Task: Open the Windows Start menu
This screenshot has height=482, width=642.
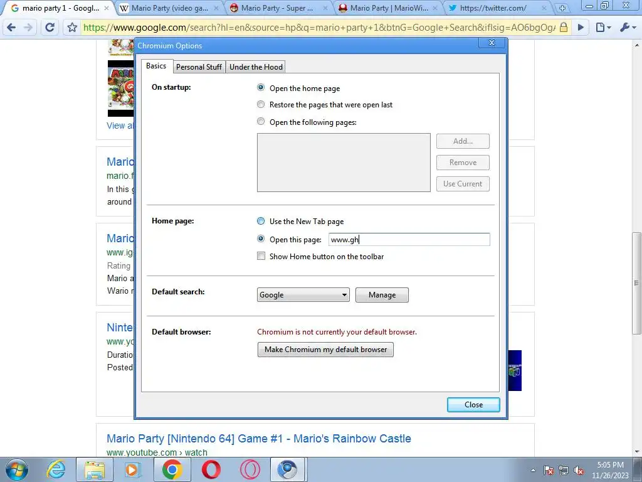Action: [17, 469]
